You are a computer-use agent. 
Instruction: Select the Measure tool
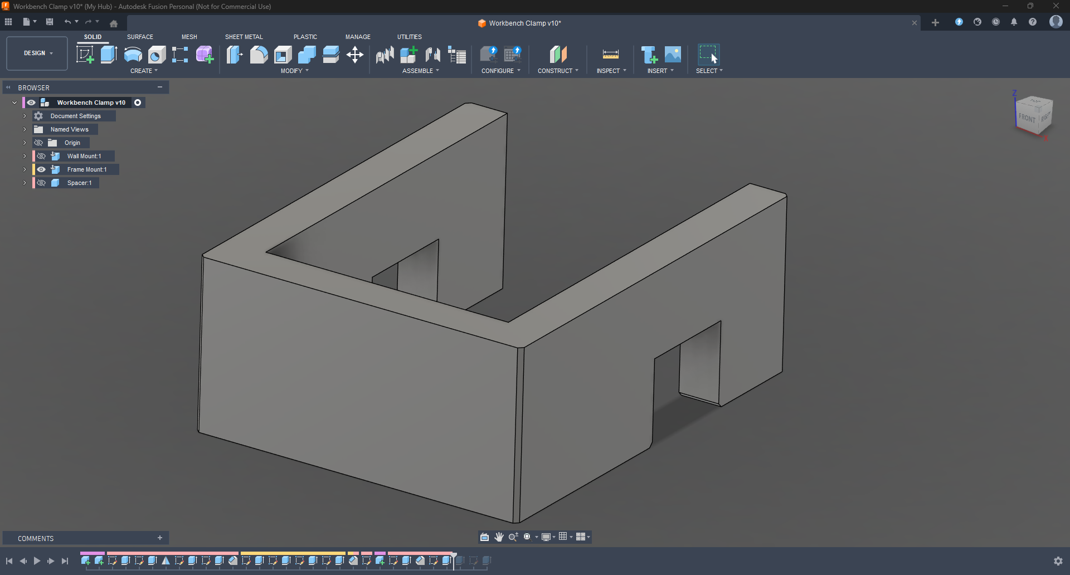[x=611, y=55]
